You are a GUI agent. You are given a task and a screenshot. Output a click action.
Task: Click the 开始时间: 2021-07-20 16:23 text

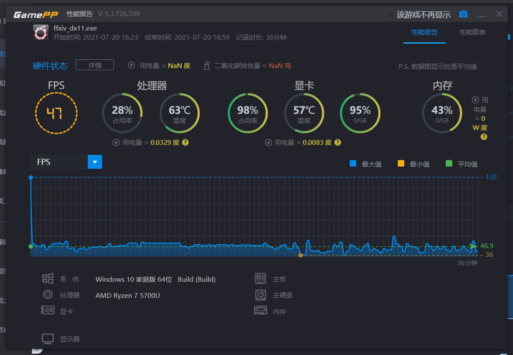pyautogui.click(x=96, y=37)
